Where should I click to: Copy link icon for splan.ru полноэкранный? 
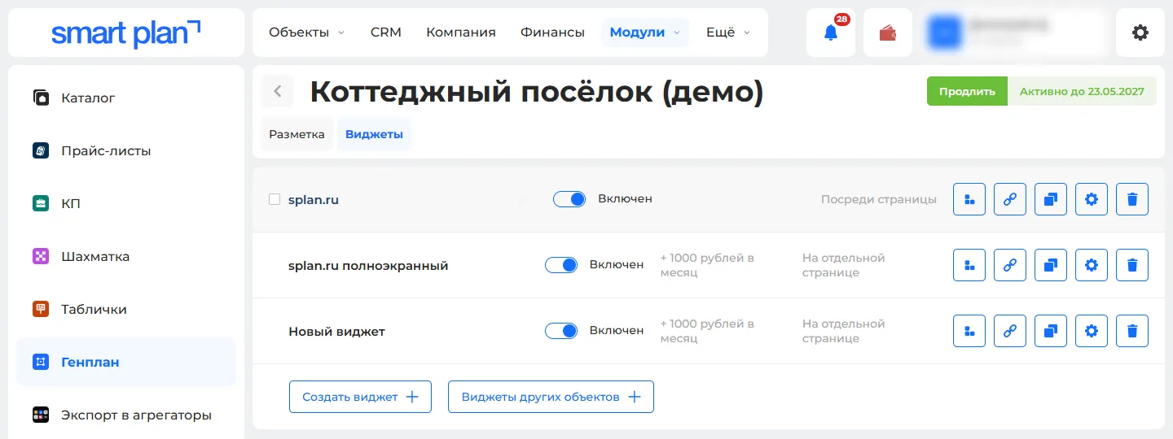(1010, 265)
